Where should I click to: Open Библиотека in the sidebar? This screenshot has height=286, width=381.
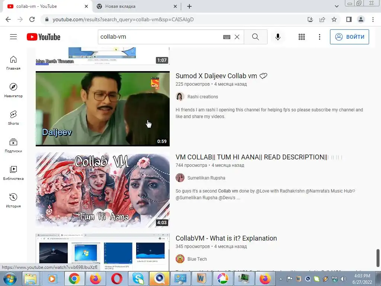tap(13, 173)
